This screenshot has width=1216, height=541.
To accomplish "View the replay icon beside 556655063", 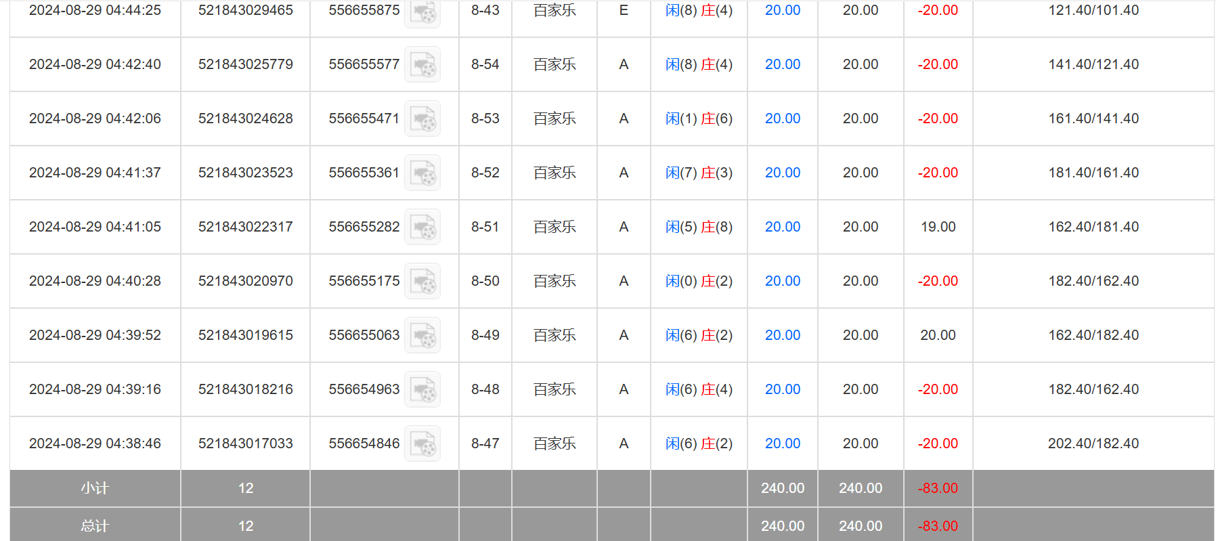I will click(422, 336).
